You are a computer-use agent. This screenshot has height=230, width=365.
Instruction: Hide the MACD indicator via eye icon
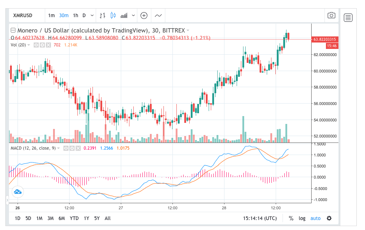tap(66, 148)
